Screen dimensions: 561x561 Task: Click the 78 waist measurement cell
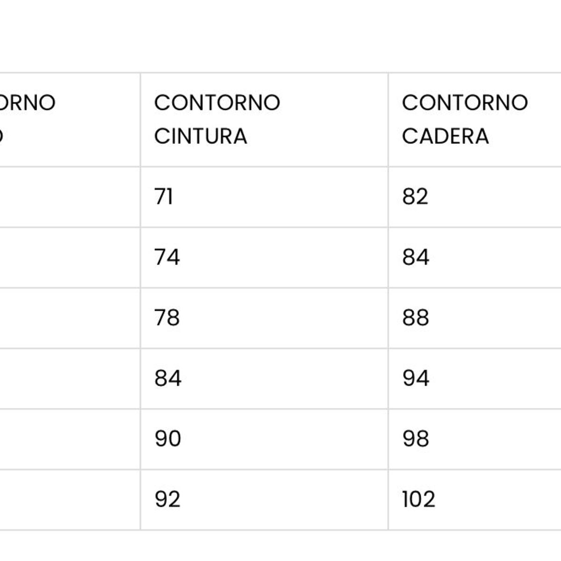point(167,318)
